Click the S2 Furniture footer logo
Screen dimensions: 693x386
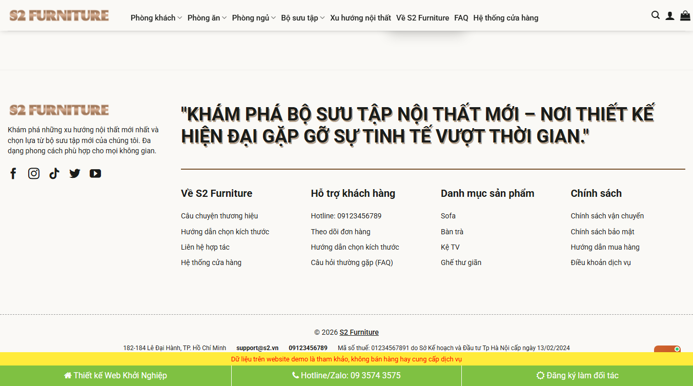pyautogui.click(x=59, y=110)
